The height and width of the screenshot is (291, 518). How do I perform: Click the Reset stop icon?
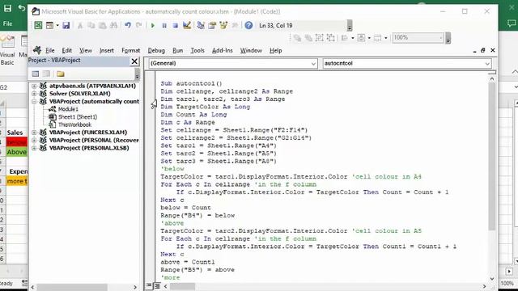click(x=176, y=25)
